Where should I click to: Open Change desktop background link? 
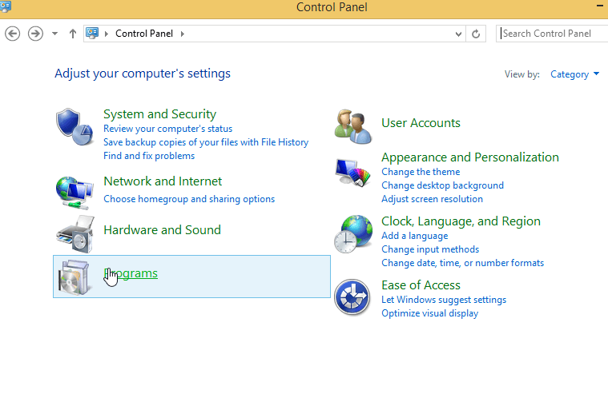[442, 185]
